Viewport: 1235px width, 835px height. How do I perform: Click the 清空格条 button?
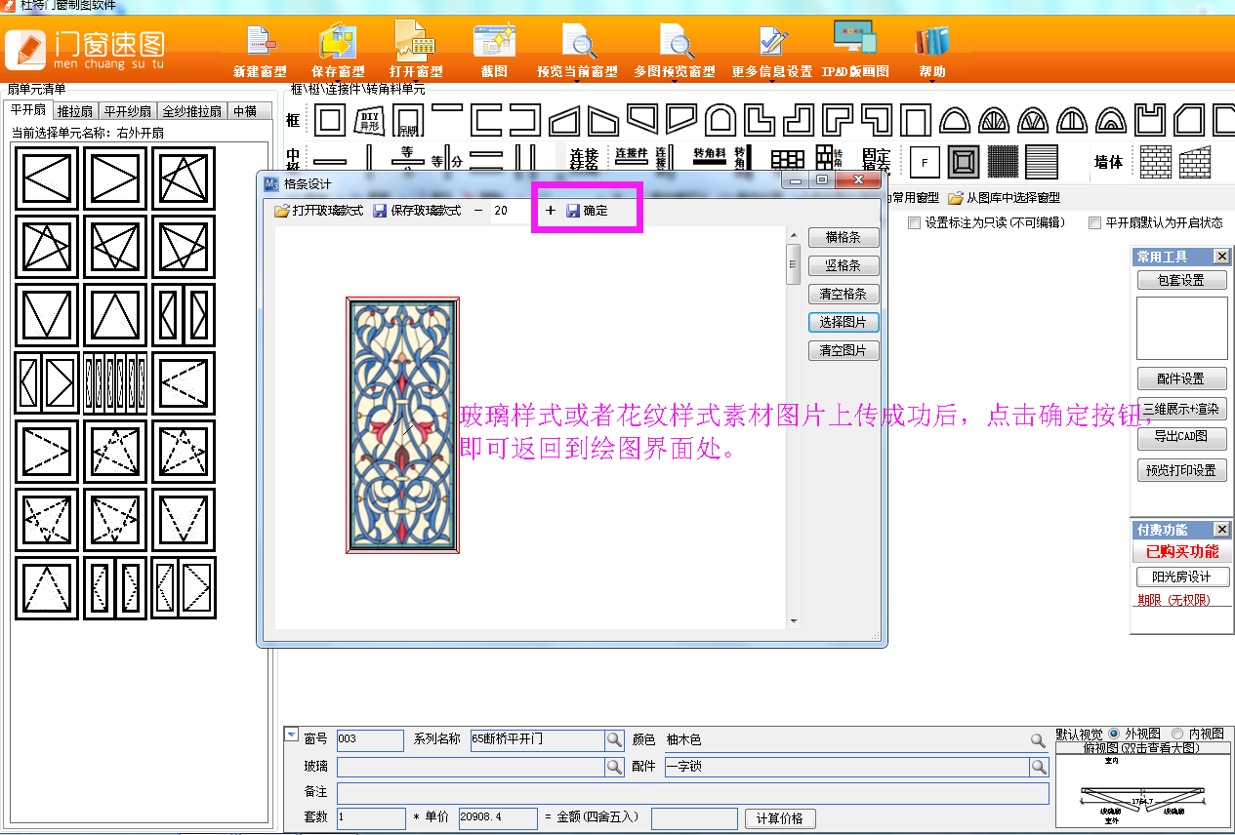point(844,294)
